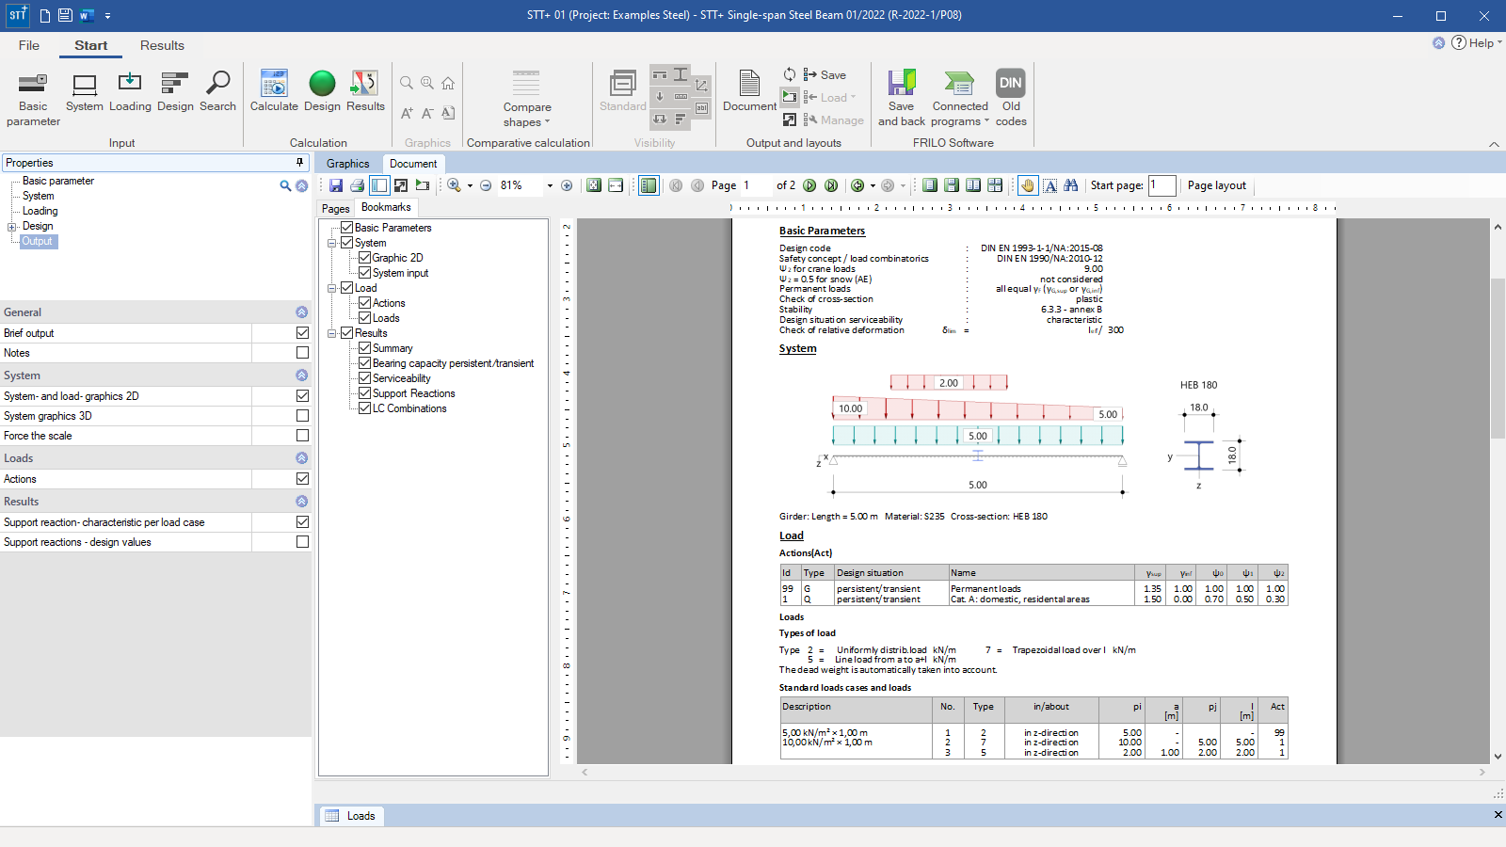This screenshot has width=1506, height=847.
Task: Enable Support reactions - design values
Action: pyautogui.click(x=302, y=541)
